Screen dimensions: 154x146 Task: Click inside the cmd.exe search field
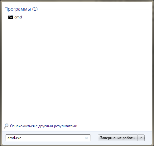pos(48,138)
